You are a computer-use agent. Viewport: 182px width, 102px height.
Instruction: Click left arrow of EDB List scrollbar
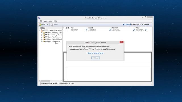click(x=40, y=81)
